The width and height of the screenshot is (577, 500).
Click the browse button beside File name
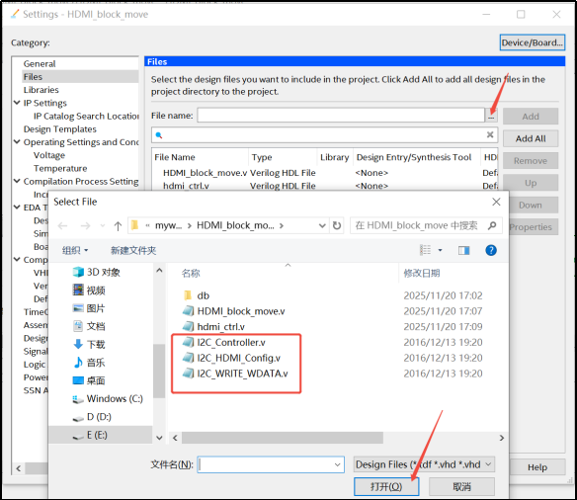click(x=491, y=116)
